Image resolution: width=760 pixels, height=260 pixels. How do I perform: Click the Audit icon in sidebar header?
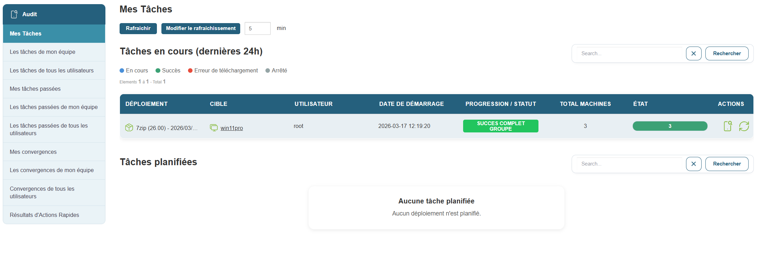click(14, 14)
